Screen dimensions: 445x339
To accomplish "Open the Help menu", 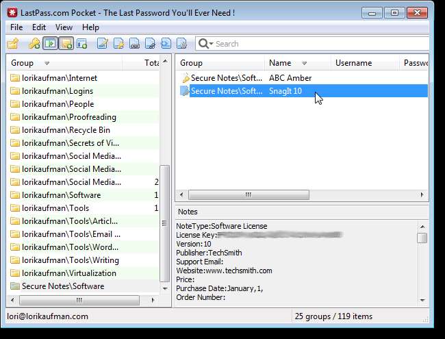I will (90, 27).
